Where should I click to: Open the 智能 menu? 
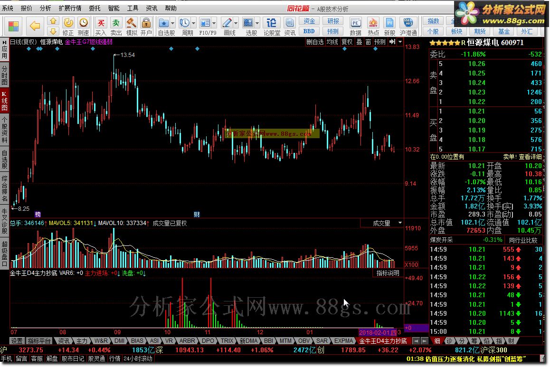tap(114, 8)
